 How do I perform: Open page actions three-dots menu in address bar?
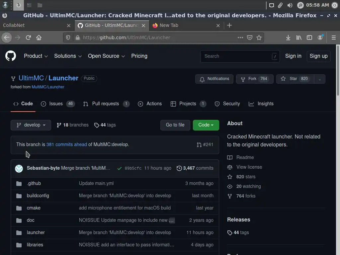click(x=240, y=38)
